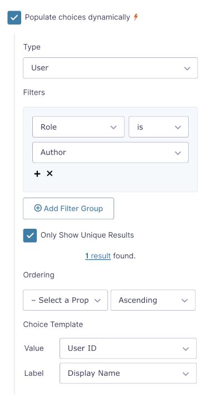Open the Role filter property dropdown
This screenshot has height=403, width=206.
click(79, 127)
